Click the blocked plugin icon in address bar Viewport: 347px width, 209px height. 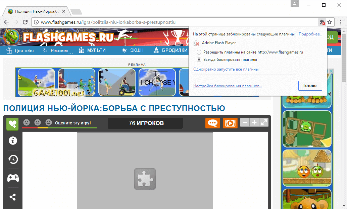(322, 22)
